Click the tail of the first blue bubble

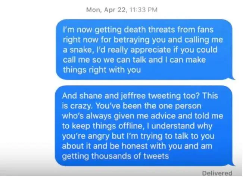point(233,78)
